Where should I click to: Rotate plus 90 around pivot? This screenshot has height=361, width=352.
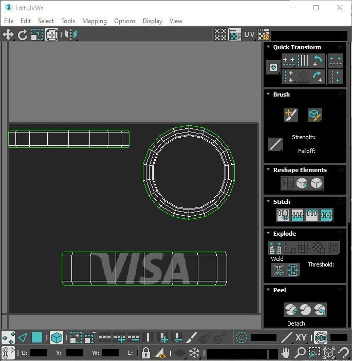(x=318, y=77)
